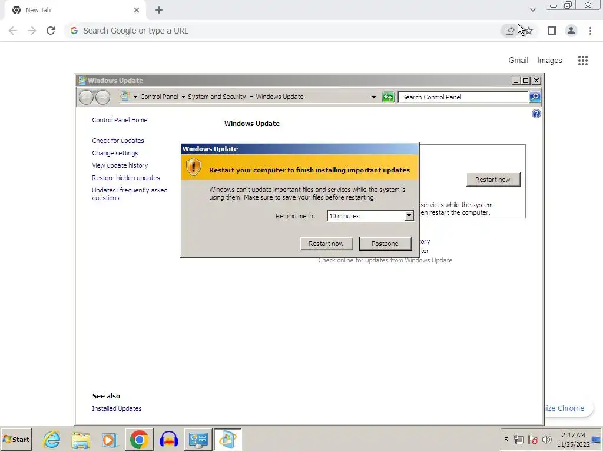Switch to Chrome in the taskbar
Viewport: 603px width, 452px height.
click(139, 439)
